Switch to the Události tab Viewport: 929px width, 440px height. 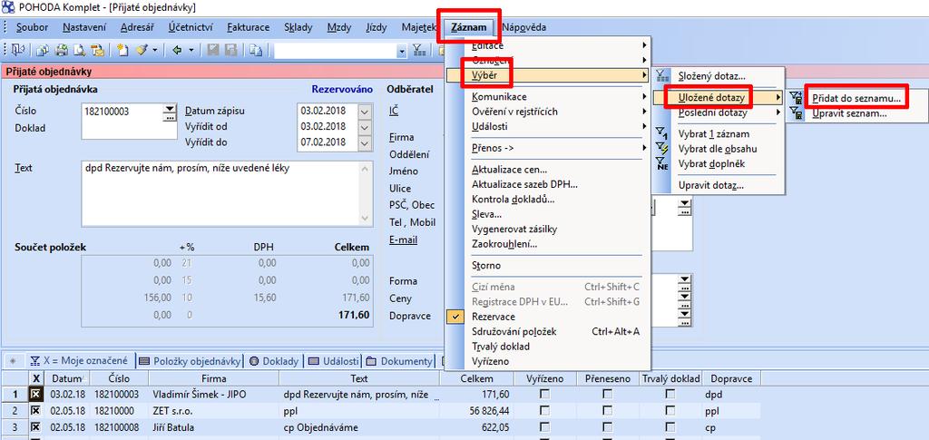pos(334,361)
